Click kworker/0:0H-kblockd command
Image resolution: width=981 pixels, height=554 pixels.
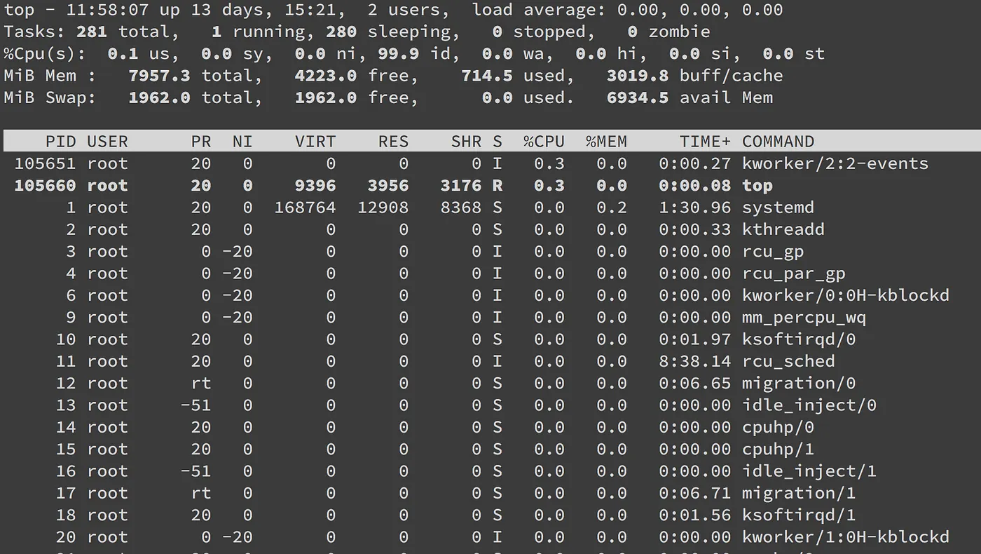click(x=845, y=295)
